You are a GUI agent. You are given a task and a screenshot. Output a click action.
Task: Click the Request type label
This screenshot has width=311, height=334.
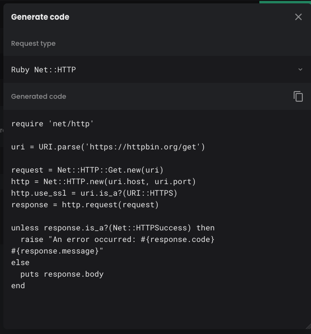point(33,43)
